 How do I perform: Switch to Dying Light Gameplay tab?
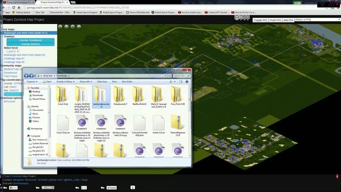pos(18,2)
